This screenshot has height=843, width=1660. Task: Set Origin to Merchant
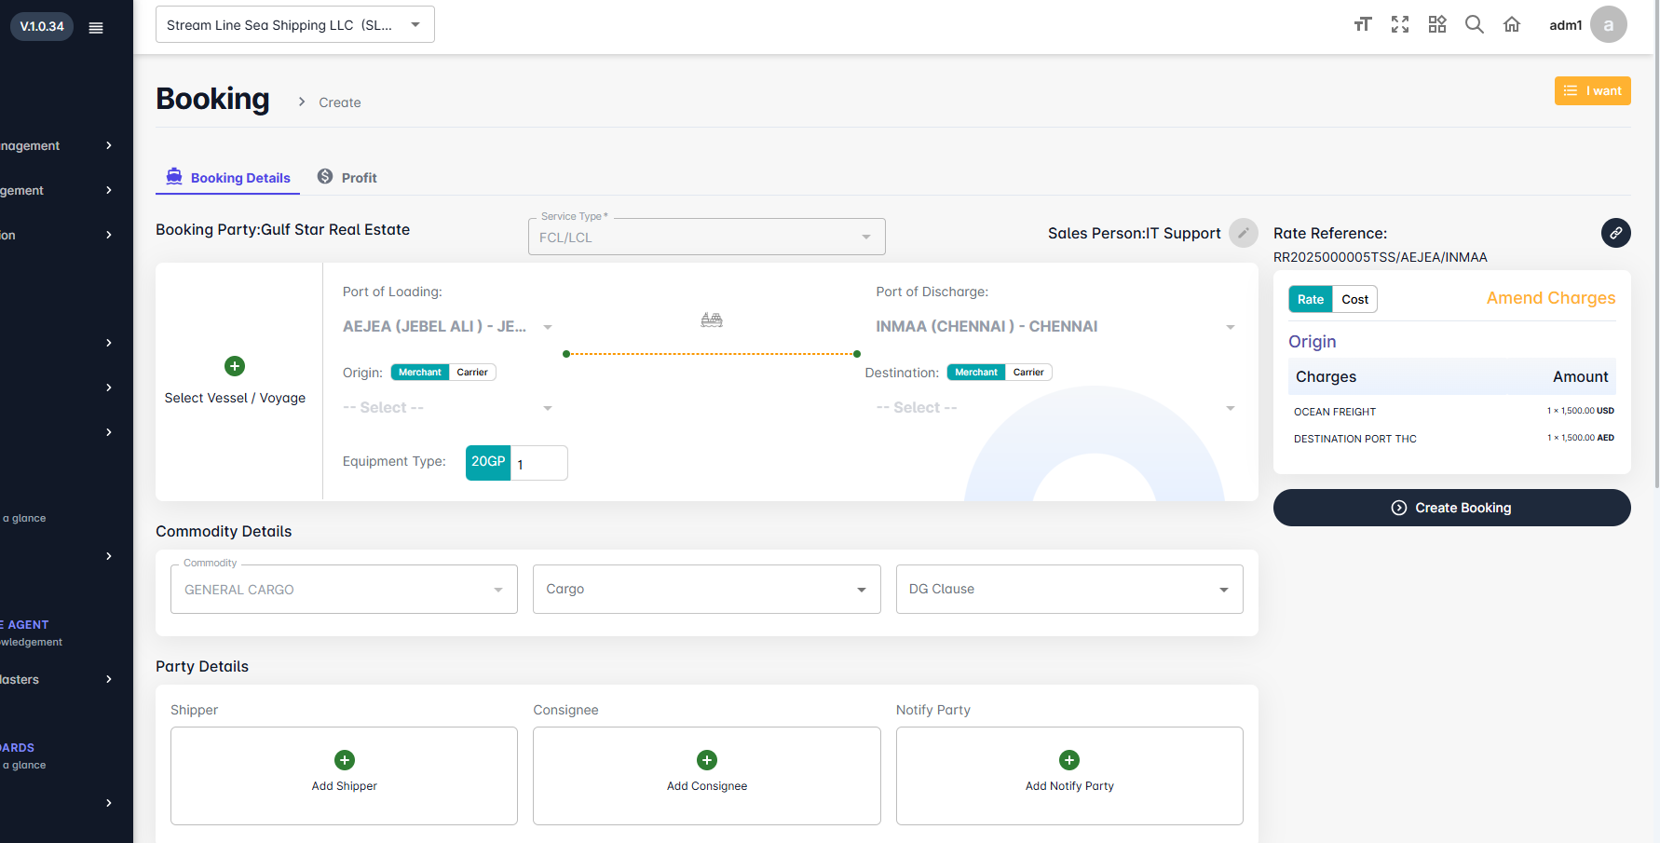(x=420, y=373)
